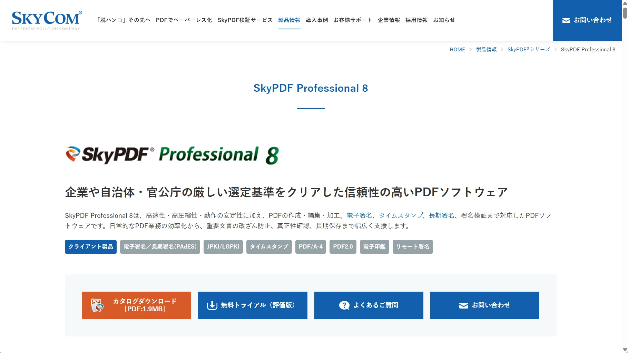Click the JPKI/LGPKI tag
The width and height of the screenshot is (628, 353).
(x=223, y=247)
